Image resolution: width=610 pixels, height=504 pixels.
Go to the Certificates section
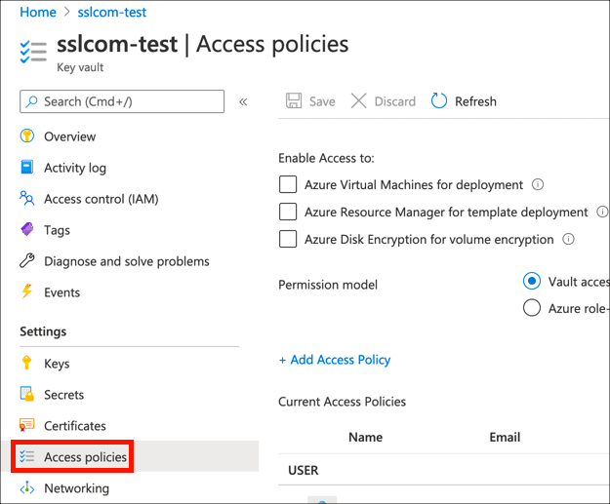tap(74, 426)
